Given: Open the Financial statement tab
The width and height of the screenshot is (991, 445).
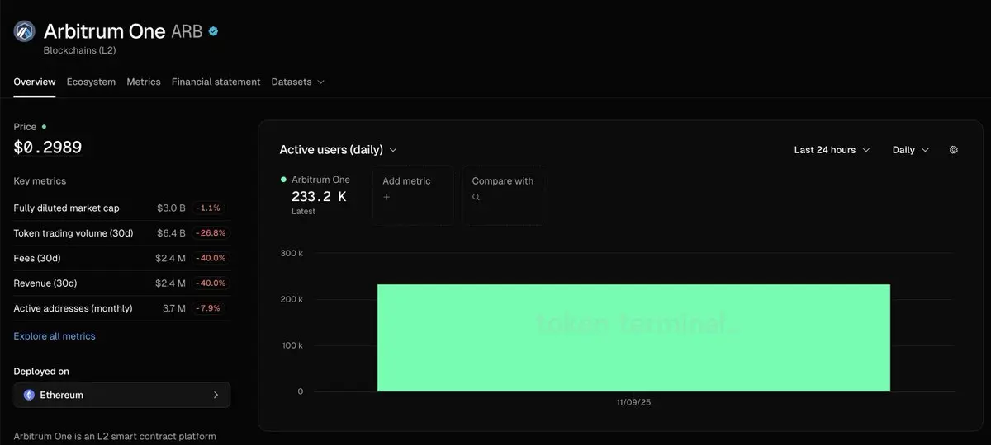Looking at the screenshot, I should coord(216,82).
